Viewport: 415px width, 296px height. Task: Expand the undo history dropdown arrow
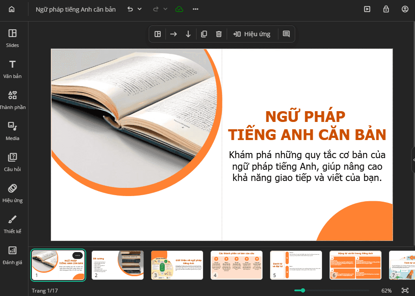click(140, 9)
